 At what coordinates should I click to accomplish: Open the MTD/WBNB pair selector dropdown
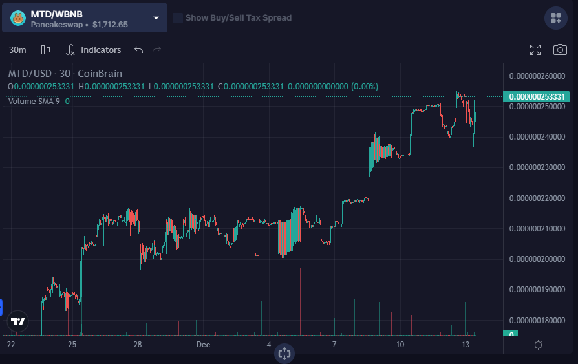coord(85,18)
